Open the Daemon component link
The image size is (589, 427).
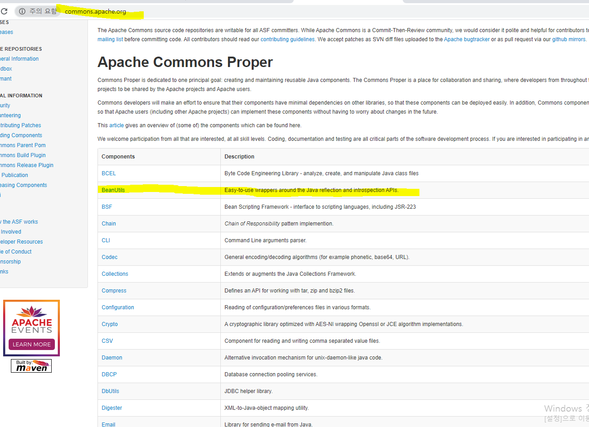coord(112,358)
